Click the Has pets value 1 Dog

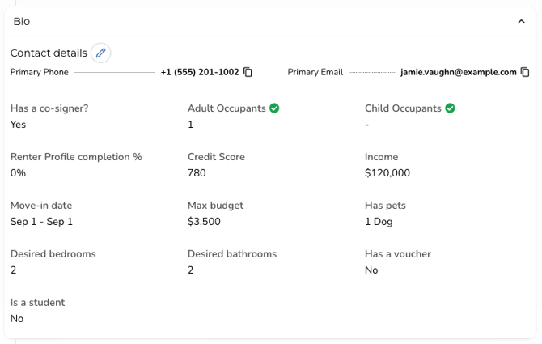(379, 222)
